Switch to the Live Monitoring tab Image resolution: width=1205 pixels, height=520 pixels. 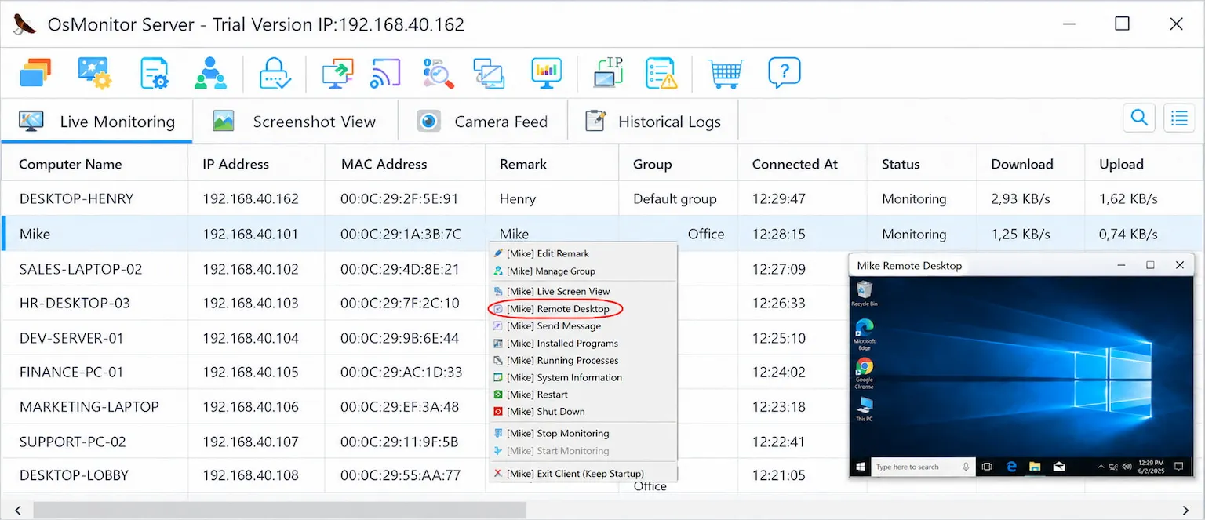pos(96,122)
